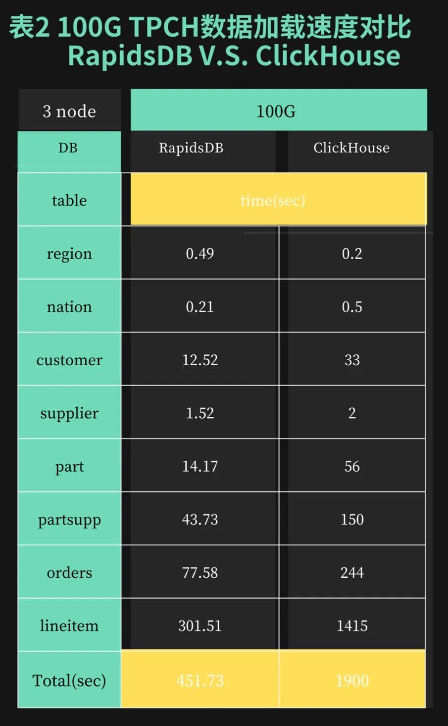Click the table title text 'RapidsDB V.S. ClickHouse'
Image resolution: width=448 pixels, height=726 pixels.
coord(234,56)
